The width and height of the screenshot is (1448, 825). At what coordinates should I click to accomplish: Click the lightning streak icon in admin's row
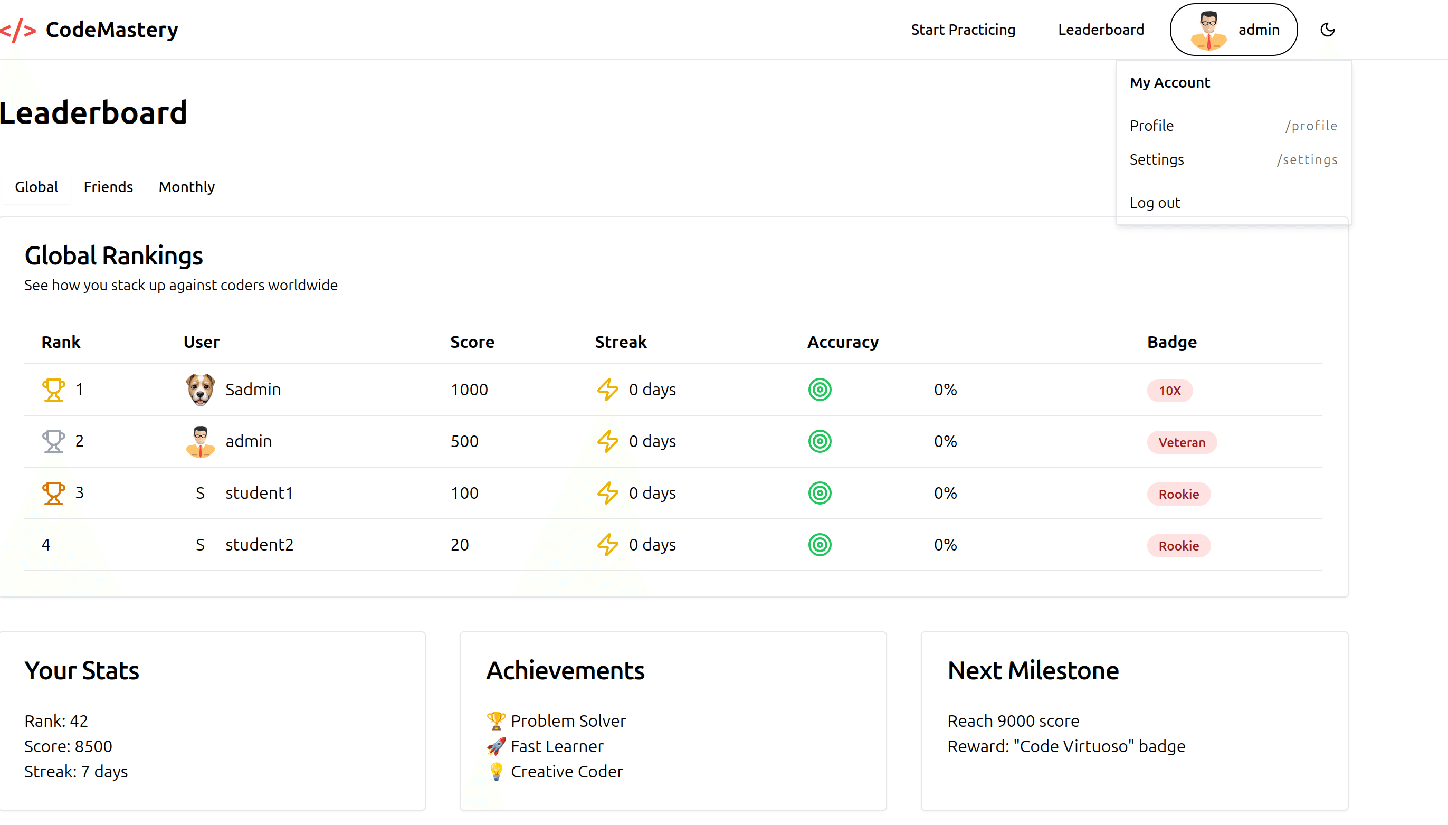[x=607, y=441]
